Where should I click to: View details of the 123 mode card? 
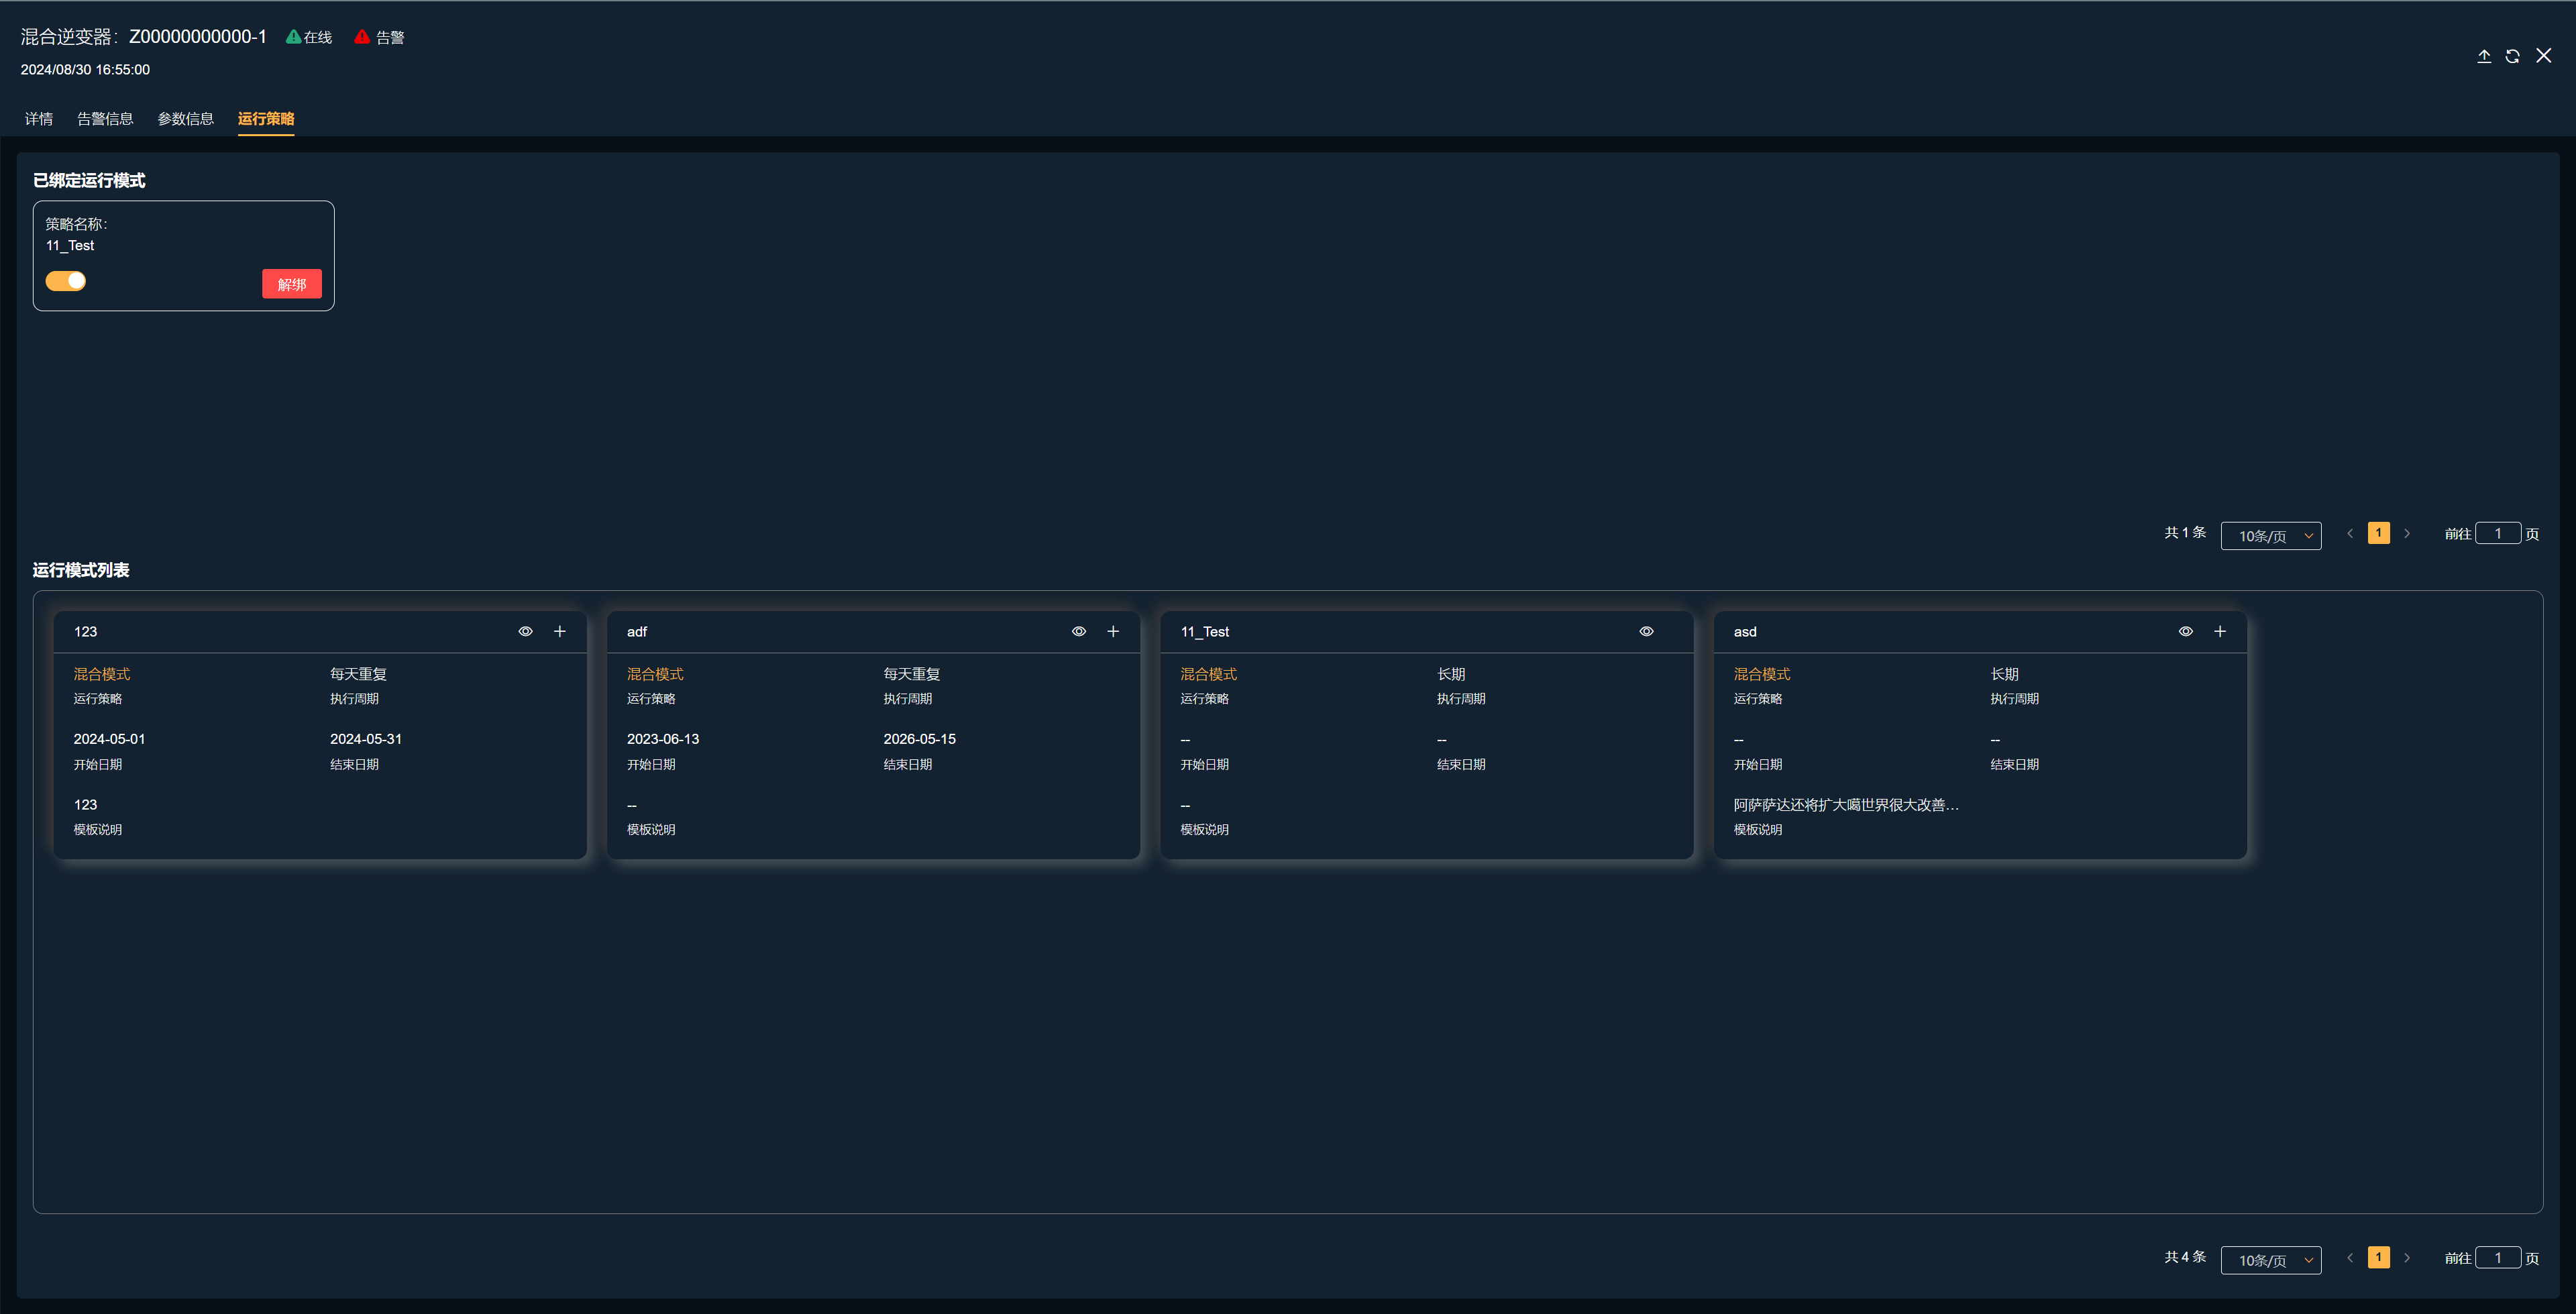tap(526, 631)
